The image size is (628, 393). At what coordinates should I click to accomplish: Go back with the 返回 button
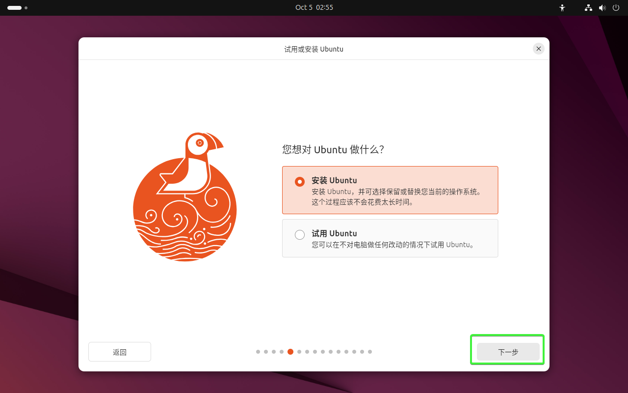(x=120, y=352)
